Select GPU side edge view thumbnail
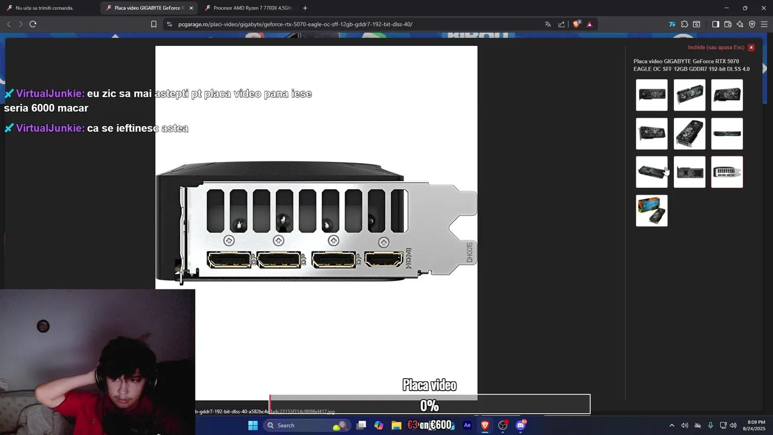 726,134
